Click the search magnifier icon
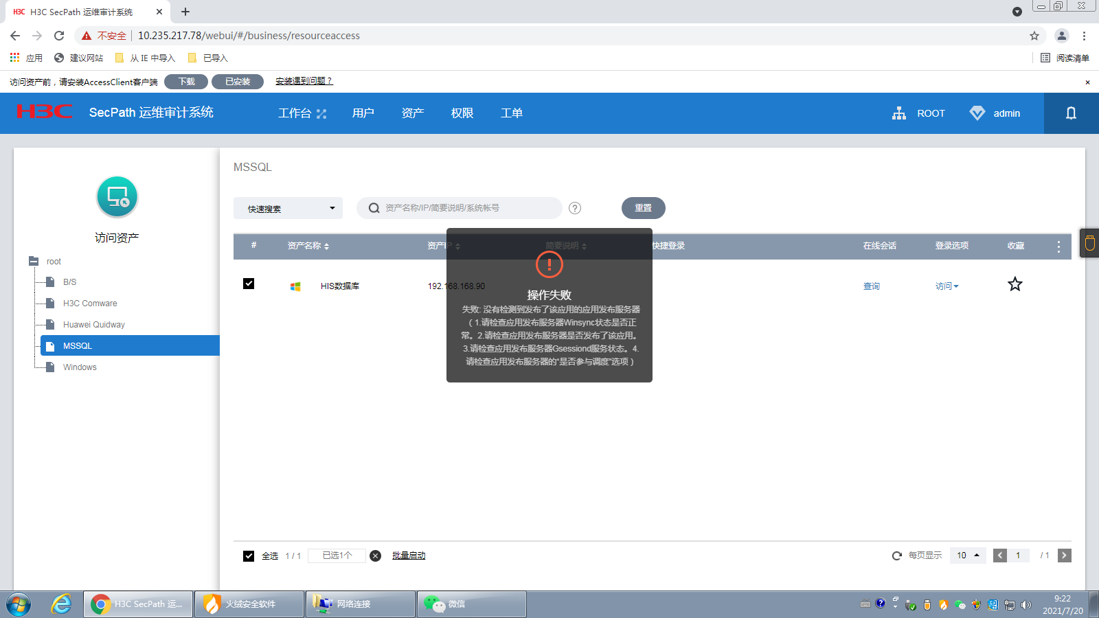Screen dimensions: 1099x618 click(374, 208)
